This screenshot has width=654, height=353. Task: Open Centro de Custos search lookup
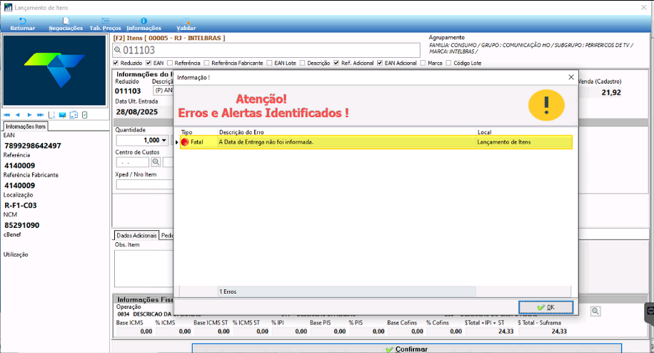click(156, 162)
